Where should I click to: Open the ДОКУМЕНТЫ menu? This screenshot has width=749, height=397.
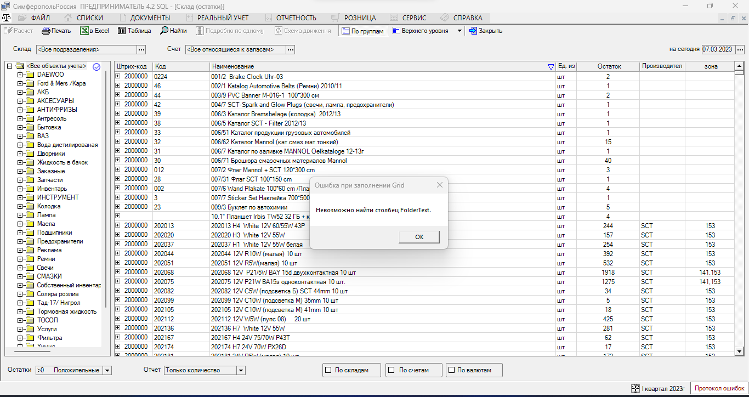tap(145, 18)
